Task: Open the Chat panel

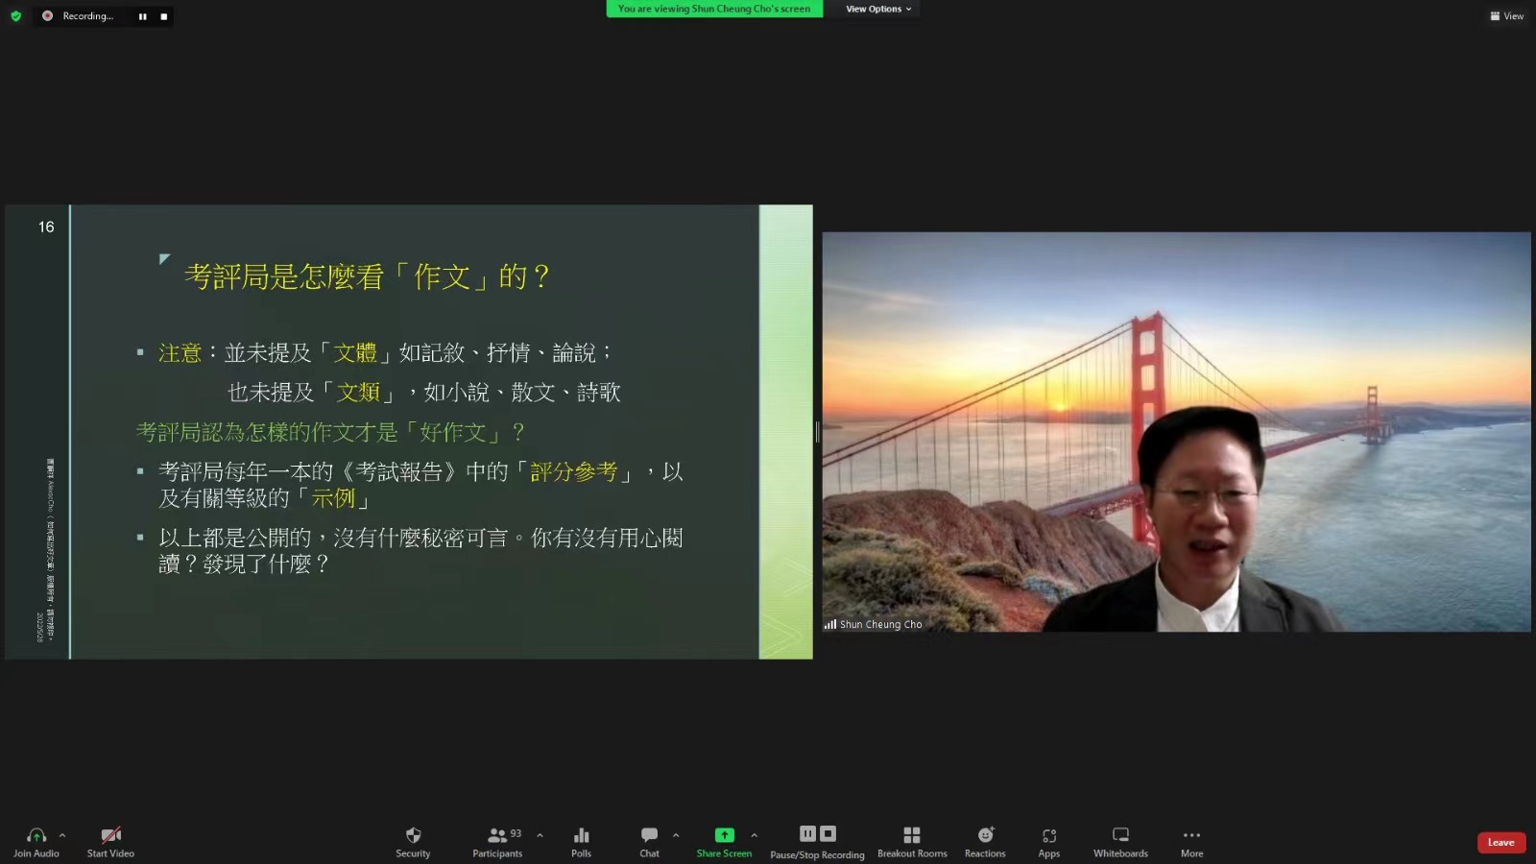Action: pyautogui.click(x=649, y=835)
